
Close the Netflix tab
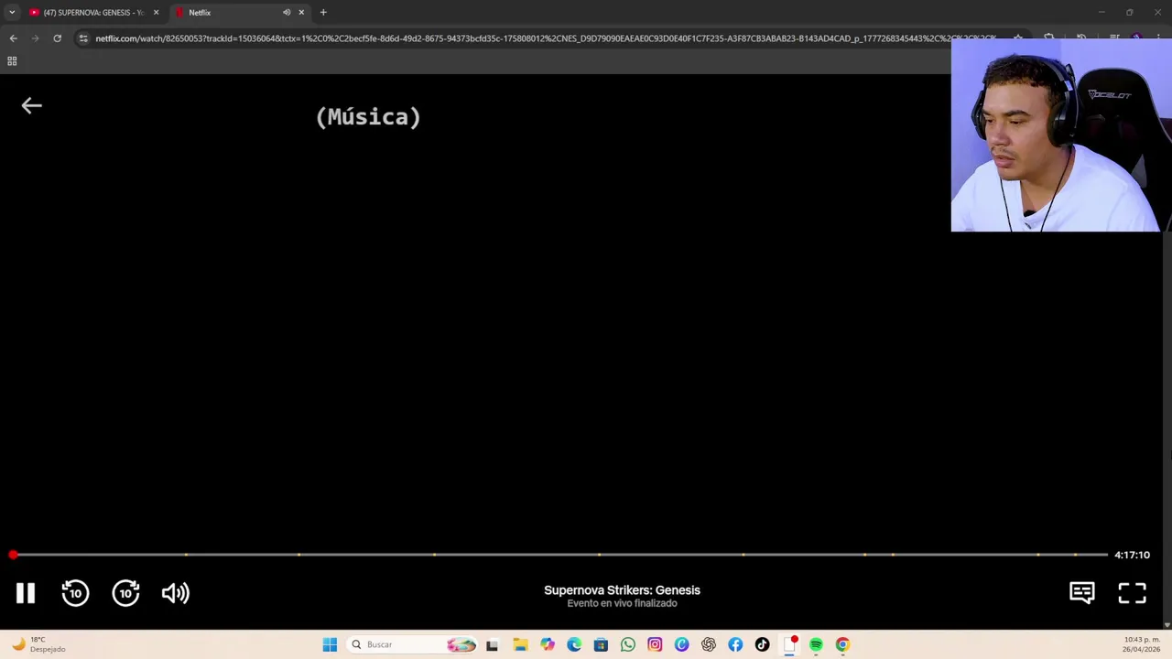pyautogui.click(x=301, y=13)
